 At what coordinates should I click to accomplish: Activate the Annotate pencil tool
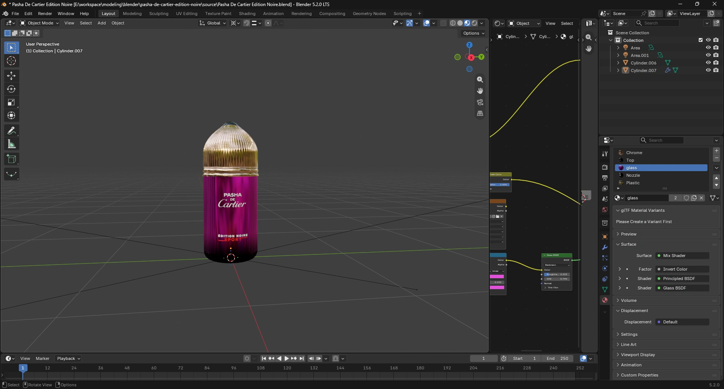[11, 130]
